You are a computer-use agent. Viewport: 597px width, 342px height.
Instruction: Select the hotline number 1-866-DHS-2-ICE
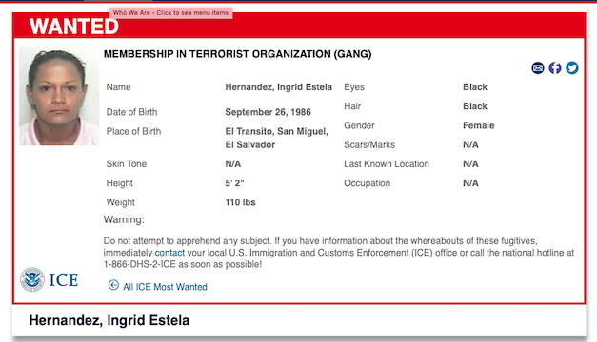pyautogui.click(x=140, y=264)
